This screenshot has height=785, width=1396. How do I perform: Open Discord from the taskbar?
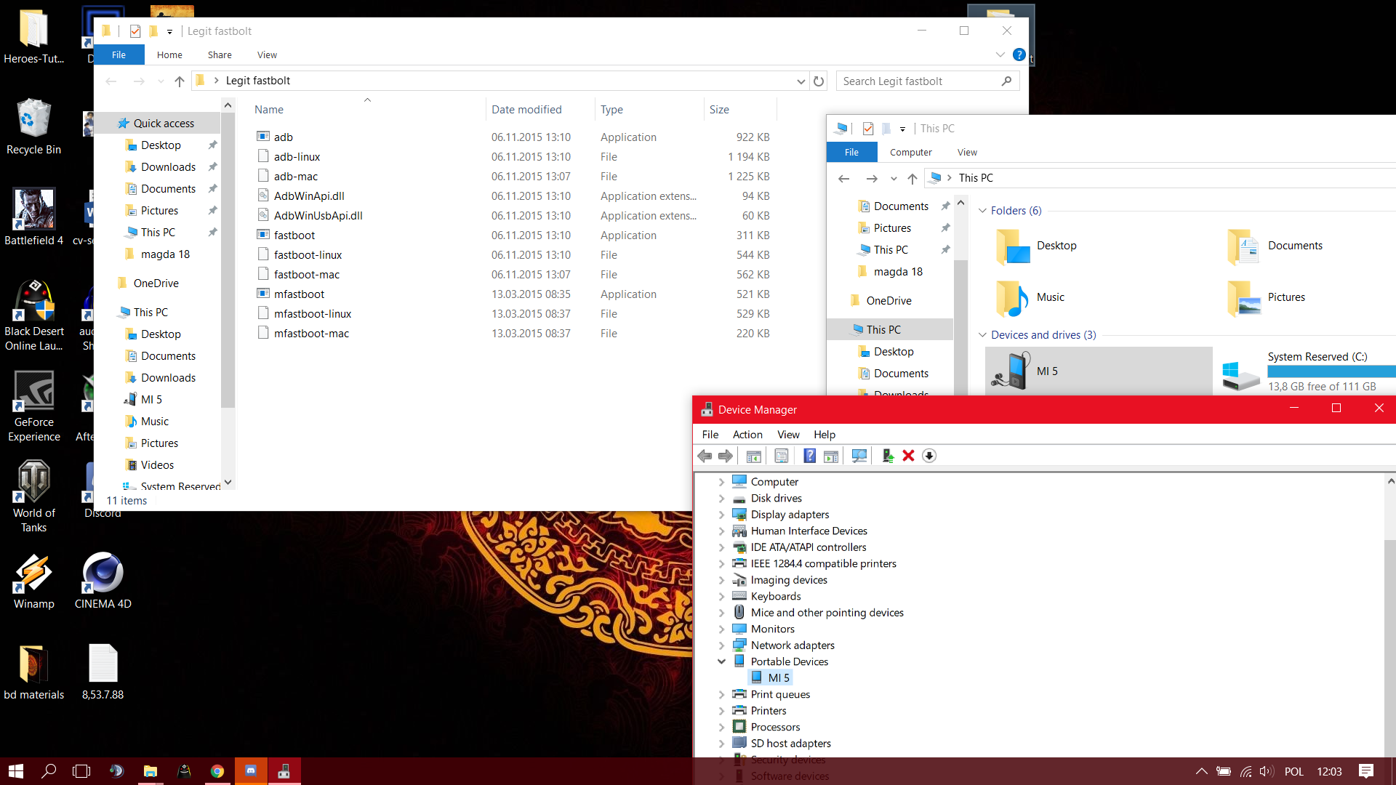[251, 771]
